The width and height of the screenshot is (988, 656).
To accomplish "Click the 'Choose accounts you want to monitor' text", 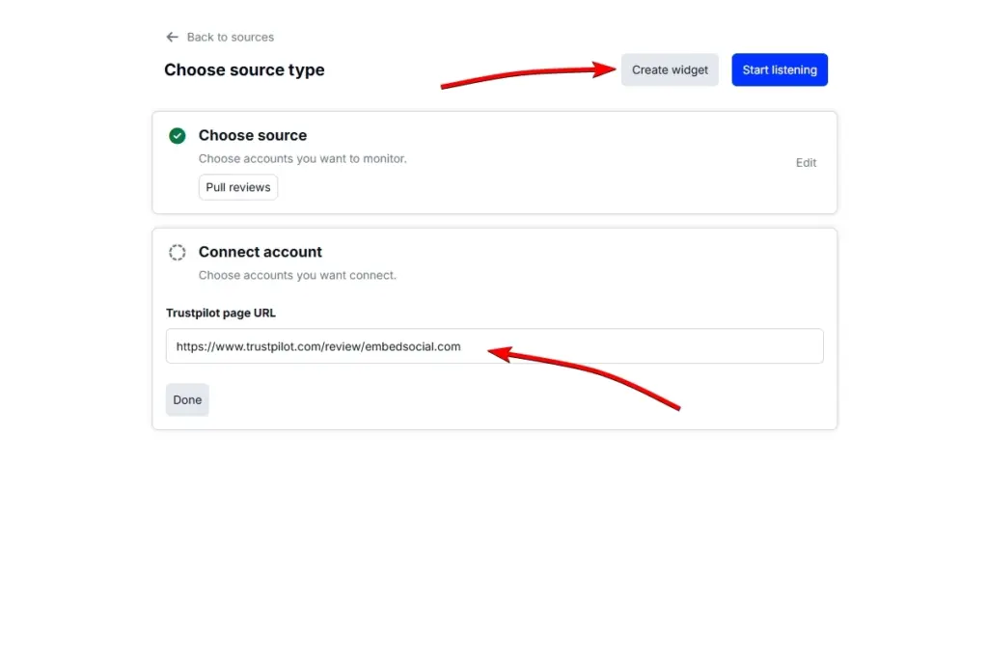I will [x=302, y=158].
